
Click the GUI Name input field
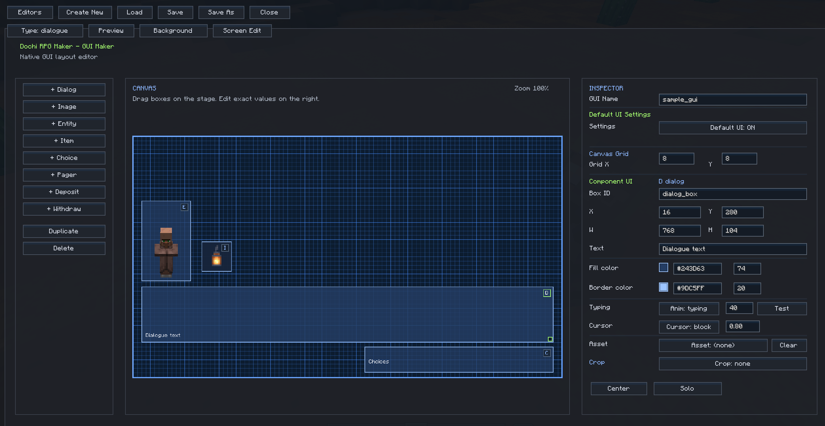[733, 100]
